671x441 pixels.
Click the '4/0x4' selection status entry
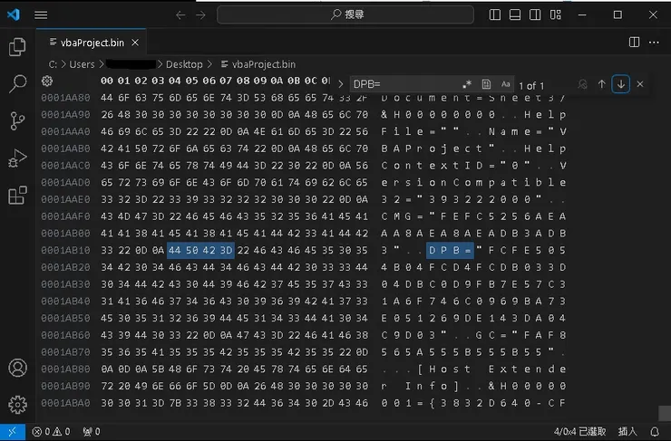pyautogui.click(x=579, y=432)
